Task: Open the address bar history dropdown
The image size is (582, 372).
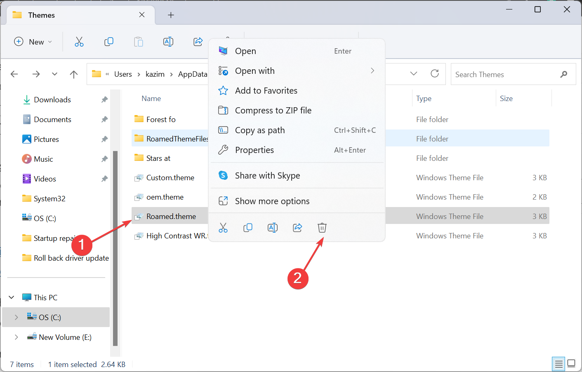Action: click(414, 74)
